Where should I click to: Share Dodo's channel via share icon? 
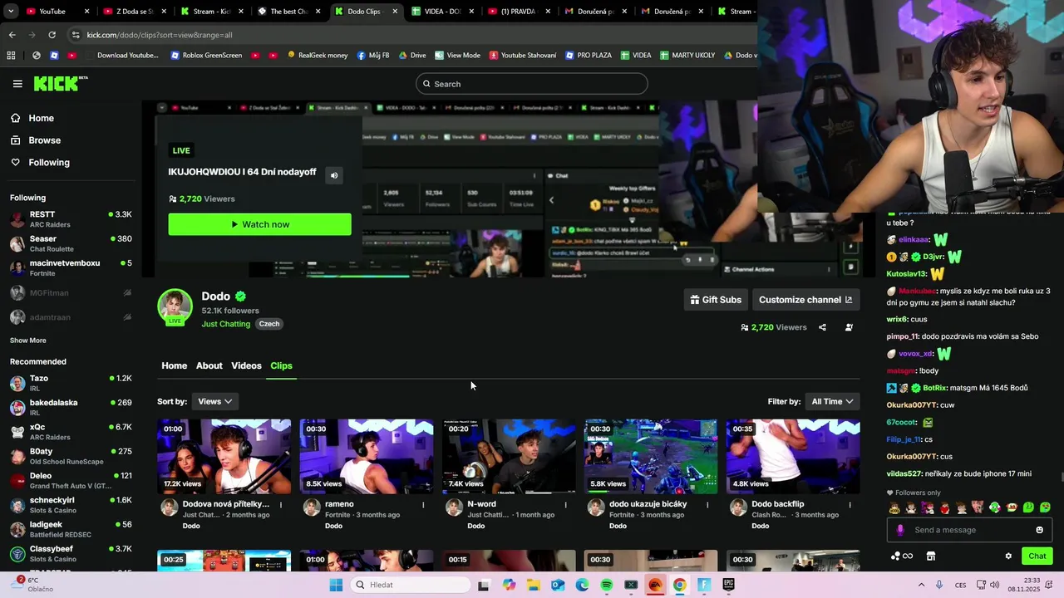coord(822,327)
